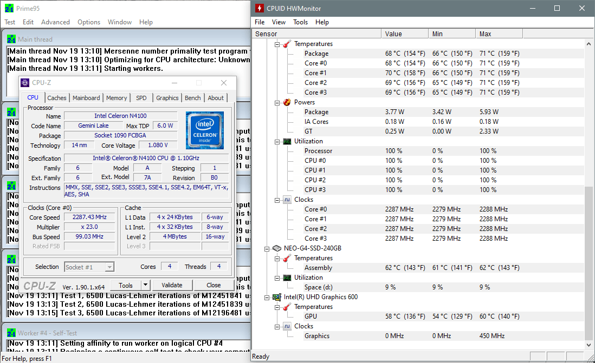Open the Help menu in HWMonitor
Screen dimensions: 595x363
click(322, 22)
